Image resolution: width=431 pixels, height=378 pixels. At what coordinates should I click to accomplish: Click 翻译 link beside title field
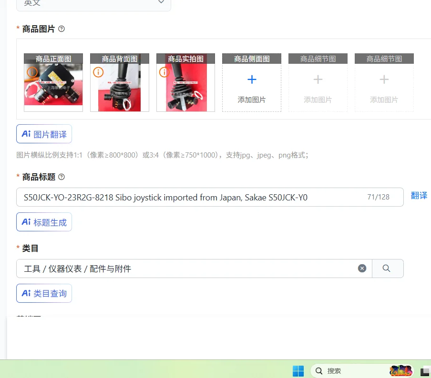point(419,196)
